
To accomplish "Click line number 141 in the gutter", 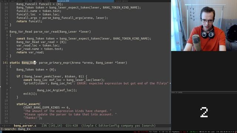I will (x=5, y=63).
